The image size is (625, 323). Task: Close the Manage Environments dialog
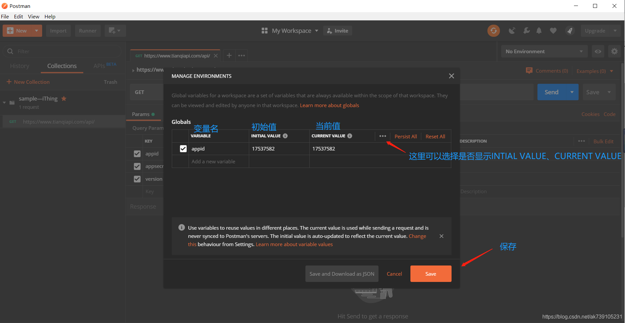[x=451, y=76]
